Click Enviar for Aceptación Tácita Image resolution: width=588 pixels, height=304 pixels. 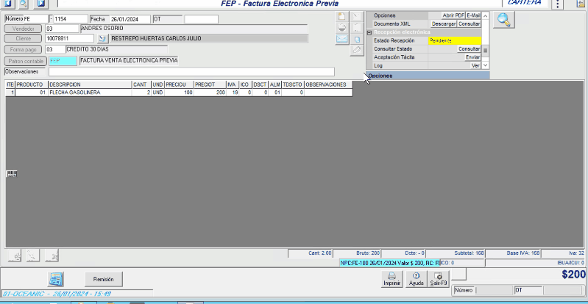(x=472, y=57)
